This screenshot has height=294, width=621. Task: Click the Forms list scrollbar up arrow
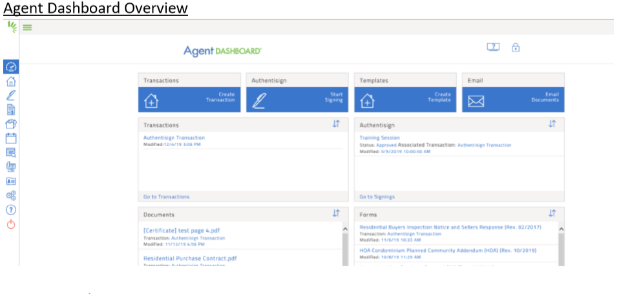coord(561,229)
